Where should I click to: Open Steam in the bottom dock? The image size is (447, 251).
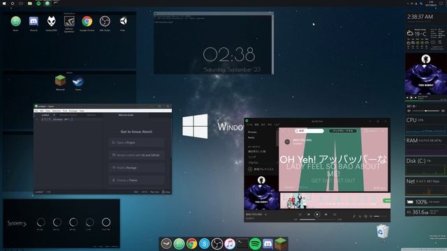[x=166, y=244]
